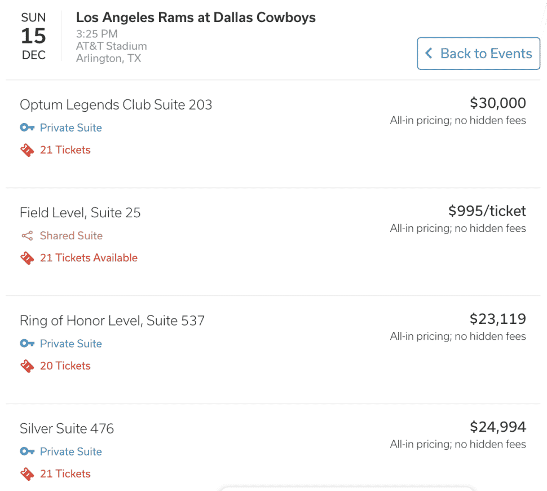Image resolution: width=547 pixels, height=491 pixels.
Task: Click Los Angeles Rams at Dallas Cowboys title
Action: (x=196, y=17)
